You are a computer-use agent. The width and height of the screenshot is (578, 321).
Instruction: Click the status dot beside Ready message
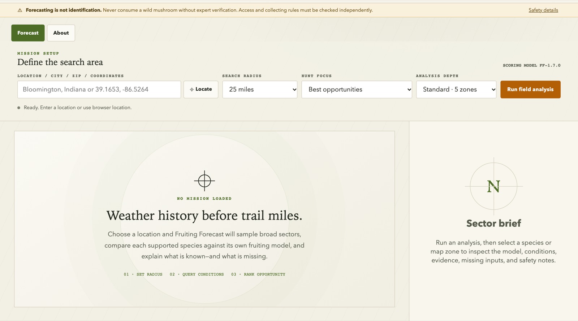19,108
